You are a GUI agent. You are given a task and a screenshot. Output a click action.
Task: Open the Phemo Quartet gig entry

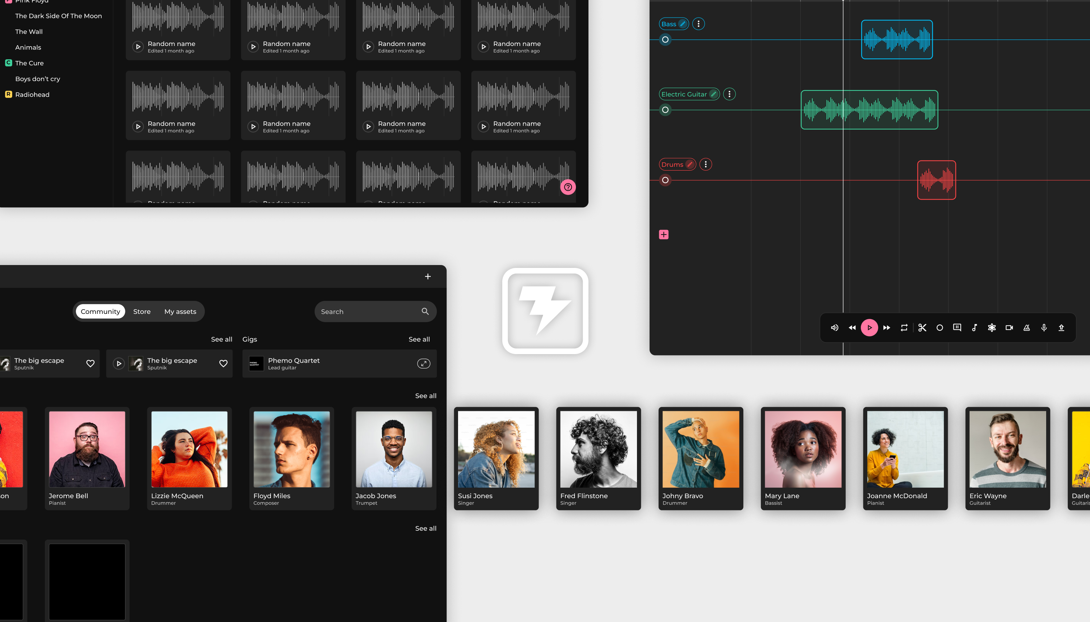(340, 363)
